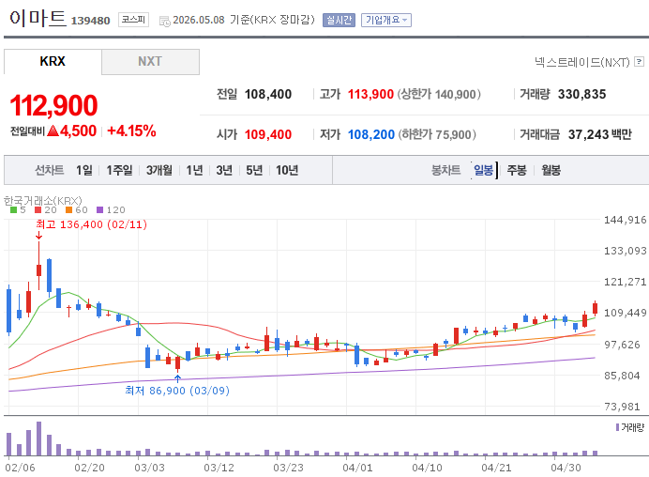Click the purple 거래량 volume legend marker
Image resolution: width=649 pixels, height=477 pixels.
click(617, 427)
